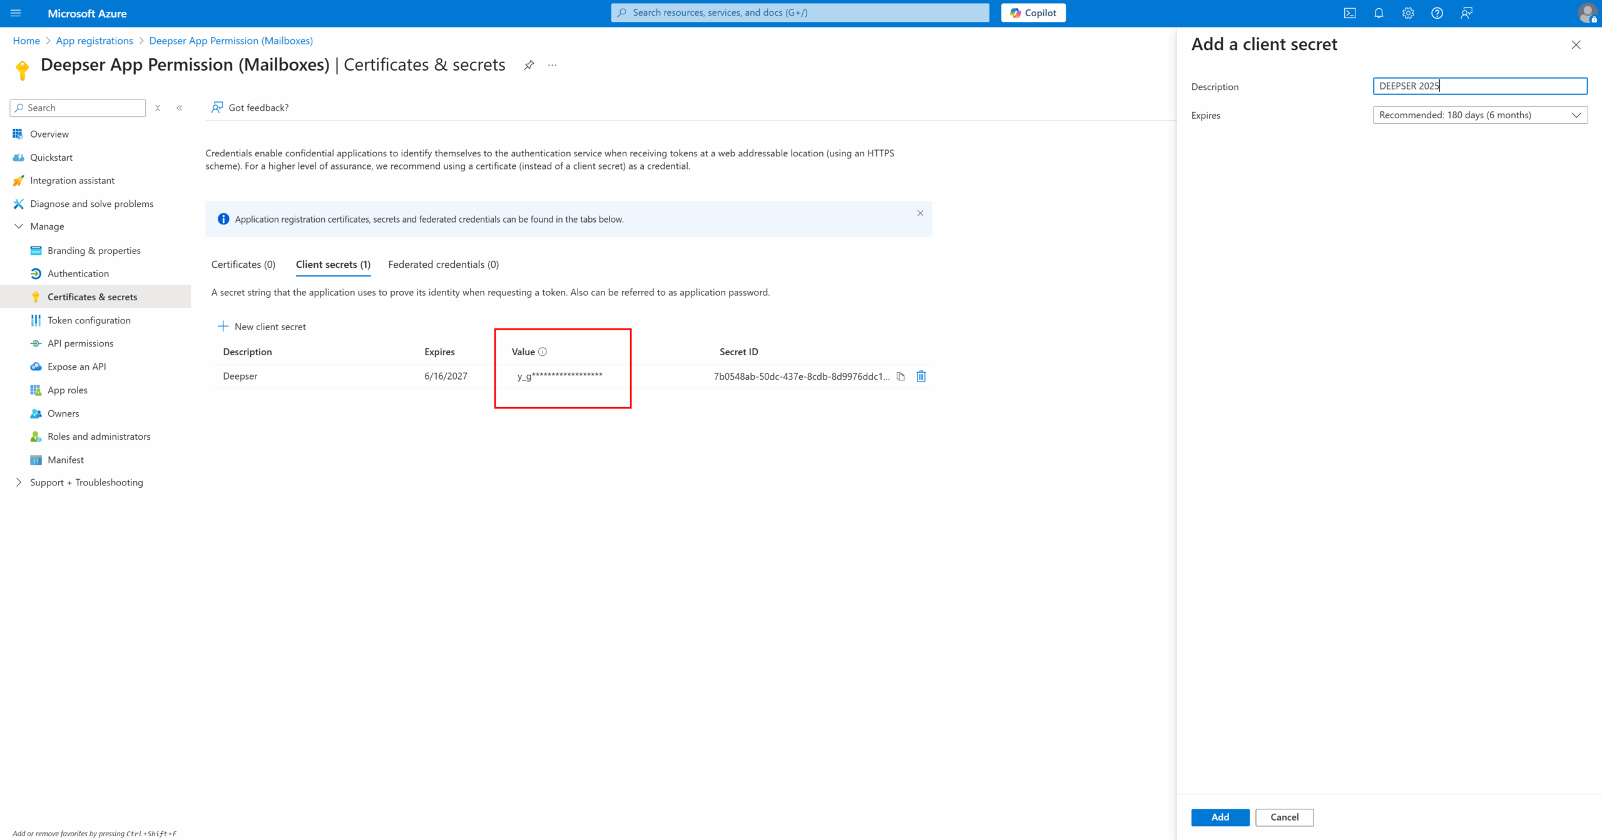Open the Help question mark menu
Image resolution: width=1602 pixels, height=840 pixels.
click(x=1437, y=13)
